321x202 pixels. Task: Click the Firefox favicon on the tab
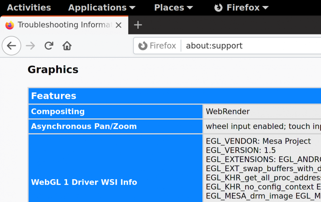point(10,25)
